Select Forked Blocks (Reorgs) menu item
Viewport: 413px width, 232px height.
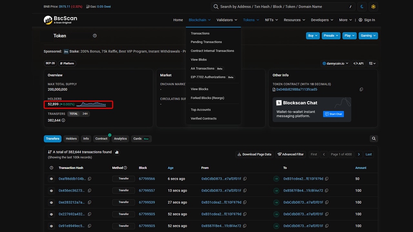tap(207, 98)
